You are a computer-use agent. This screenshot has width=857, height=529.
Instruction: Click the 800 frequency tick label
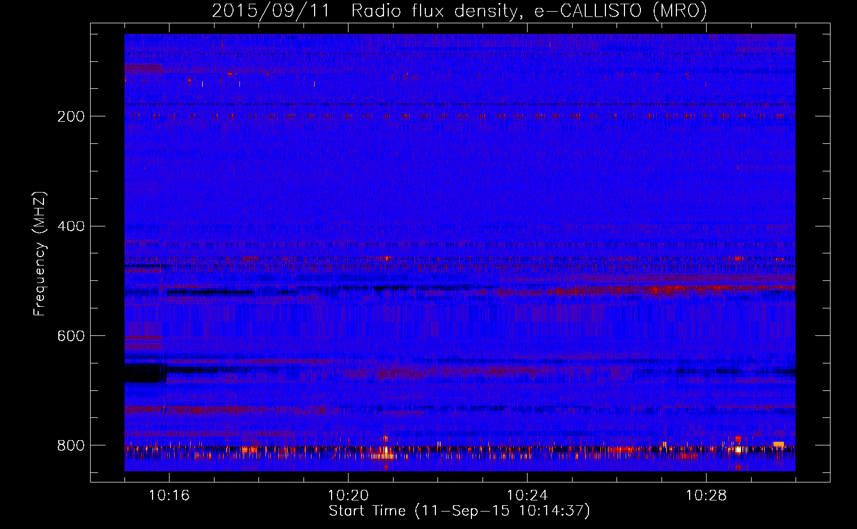[71, 445]
